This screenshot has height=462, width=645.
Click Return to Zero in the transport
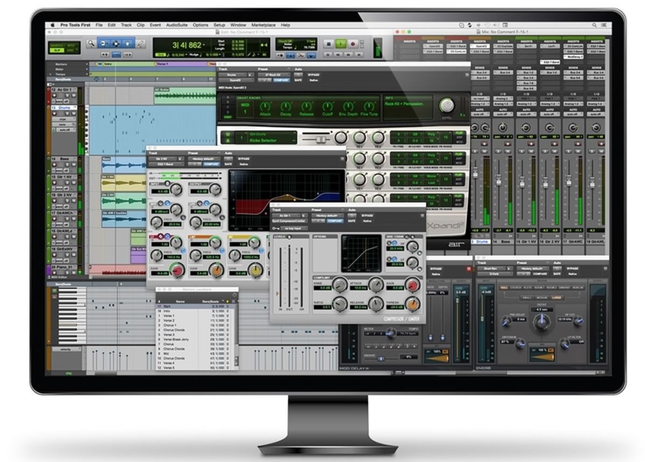pyautogui.click(x=328, y=54)
